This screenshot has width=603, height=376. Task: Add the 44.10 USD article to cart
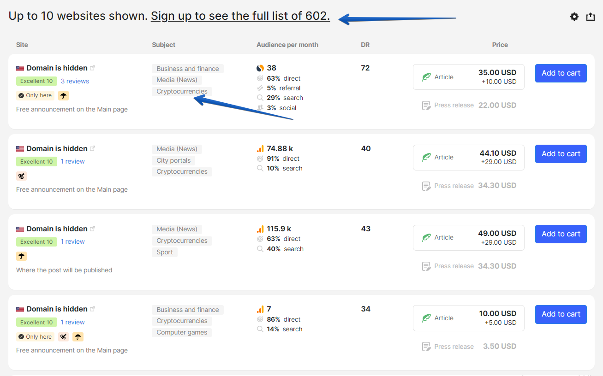tap(561, 154)
